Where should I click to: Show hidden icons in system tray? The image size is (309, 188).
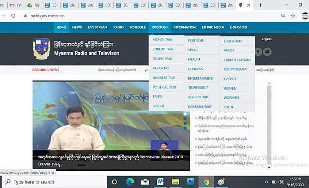click(x=266, y=182)
